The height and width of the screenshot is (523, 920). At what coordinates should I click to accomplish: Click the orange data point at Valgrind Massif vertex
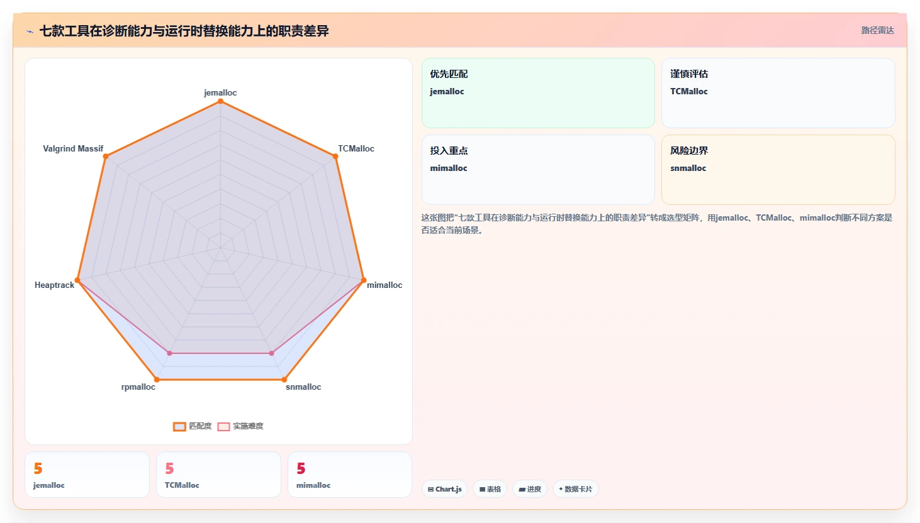tap(106, 157)
